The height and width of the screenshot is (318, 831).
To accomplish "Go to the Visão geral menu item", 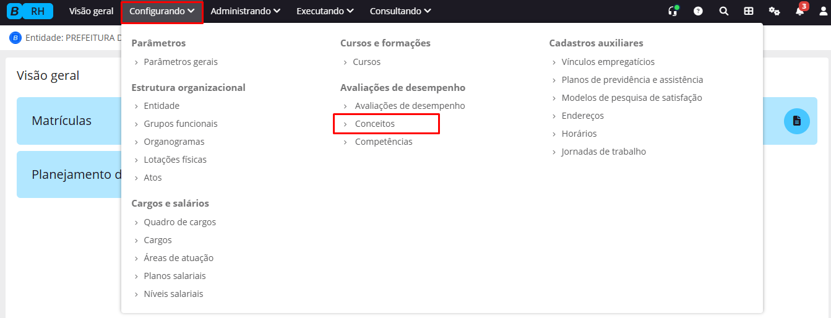I will point(91,11).
